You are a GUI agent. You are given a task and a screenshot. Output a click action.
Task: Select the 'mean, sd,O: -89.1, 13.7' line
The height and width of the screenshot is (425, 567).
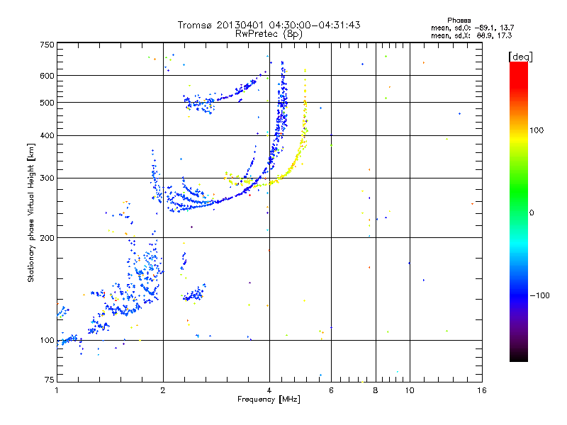[x=472, y=28]
